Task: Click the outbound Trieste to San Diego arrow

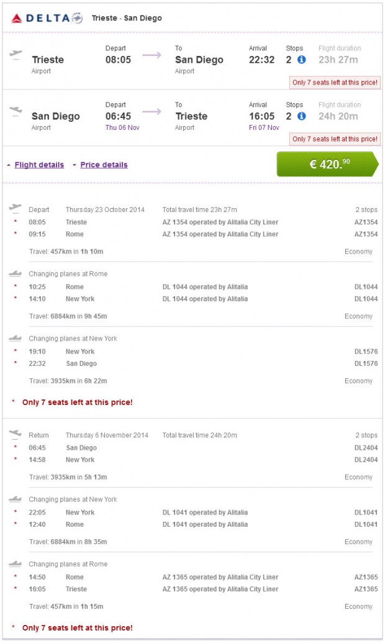Action: click(152, 55)
